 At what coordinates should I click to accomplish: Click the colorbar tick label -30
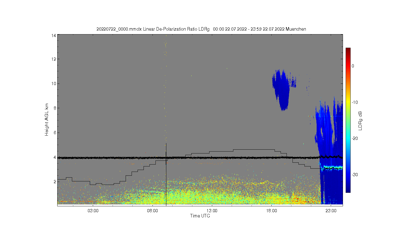tap(355, 175)
